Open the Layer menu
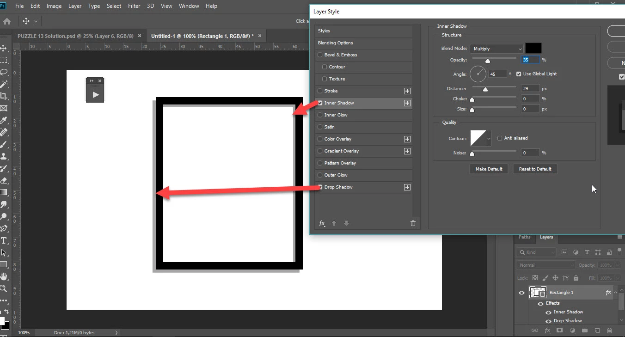625x337 pixels. [75, 6]
